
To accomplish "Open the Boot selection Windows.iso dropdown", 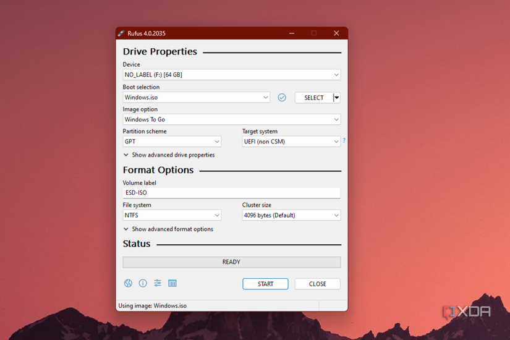I will pyautogui.click(x=196, y=97).
